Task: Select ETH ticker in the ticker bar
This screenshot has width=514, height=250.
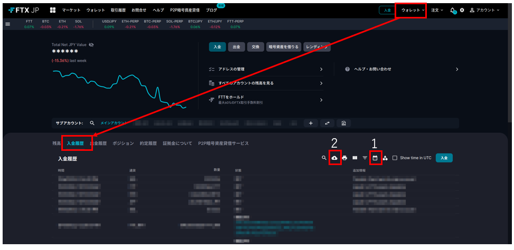Action: (x=62, y=24)
